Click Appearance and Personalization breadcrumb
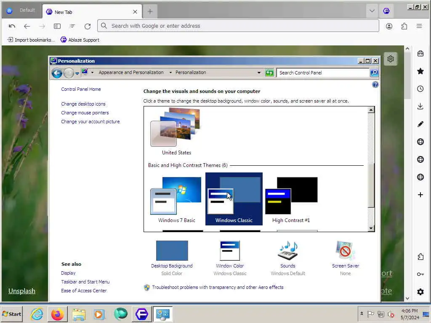 (x=131, y=72)
